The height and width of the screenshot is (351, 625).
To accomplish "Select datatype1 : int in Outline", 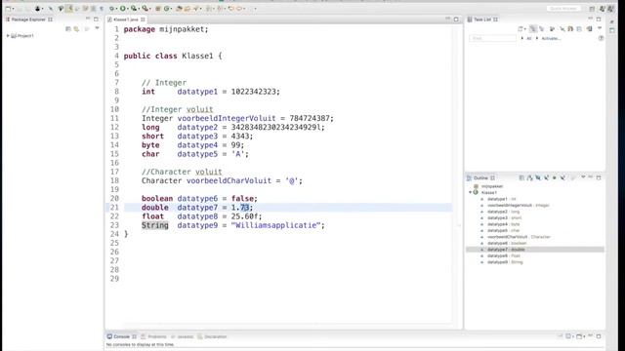I will point(501,199).
